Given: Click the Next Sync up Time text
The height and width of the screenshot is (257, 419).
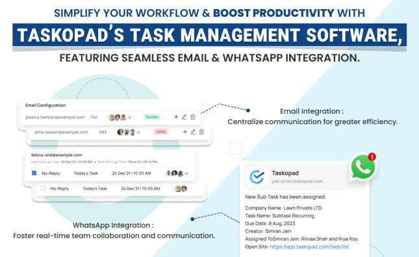Looking at the screenshot, I should [x=127, y=162].
